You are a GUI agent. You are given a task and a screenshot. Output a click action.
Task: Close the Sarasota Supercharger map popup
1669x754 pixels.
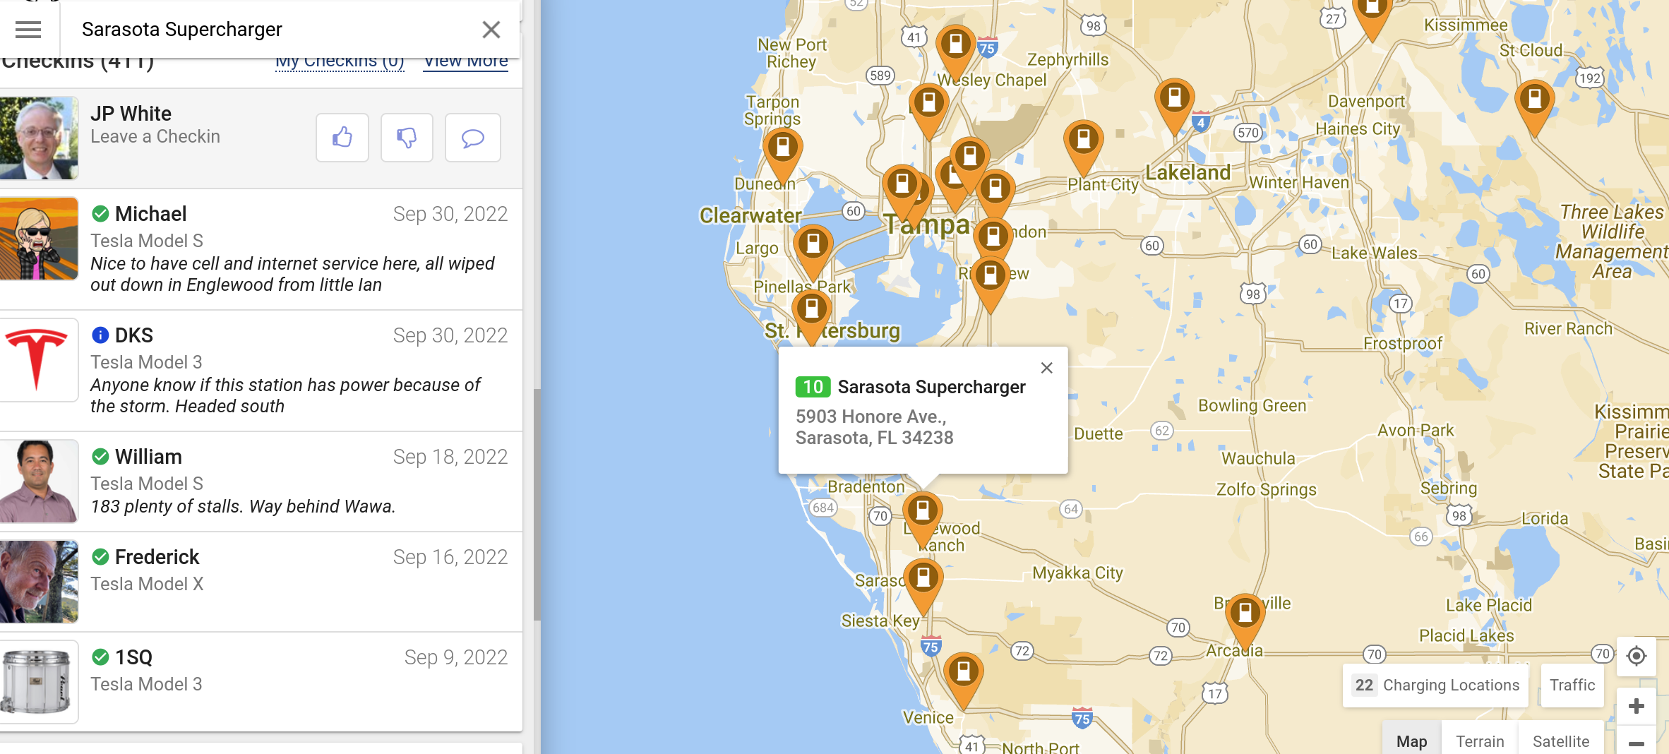pyautogui.click(x=1046, y=368)
